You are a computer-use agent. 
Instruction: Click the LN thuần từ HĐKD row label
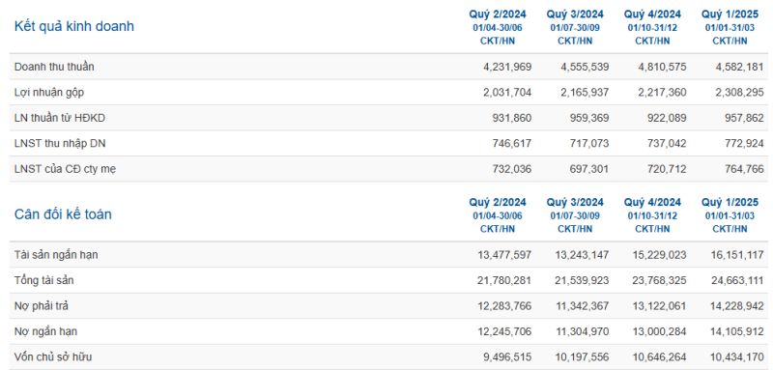tap(60, 118)
